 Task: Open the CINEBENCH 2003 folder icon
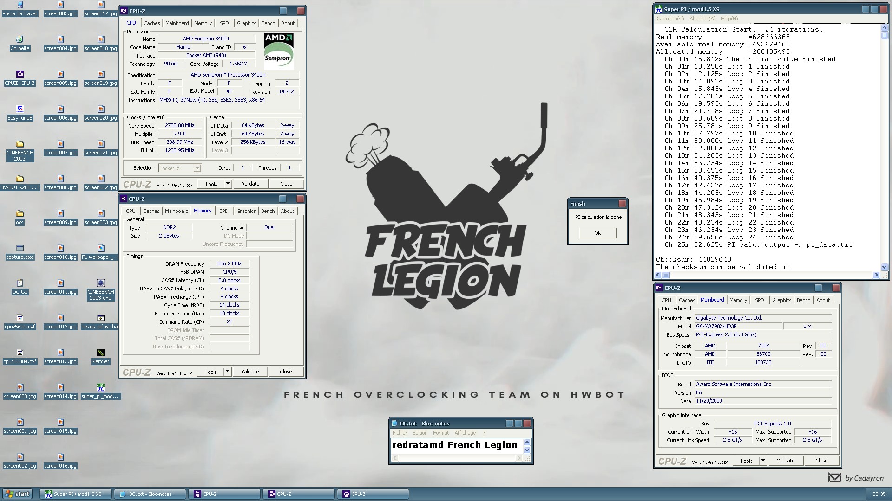point(20,151)
